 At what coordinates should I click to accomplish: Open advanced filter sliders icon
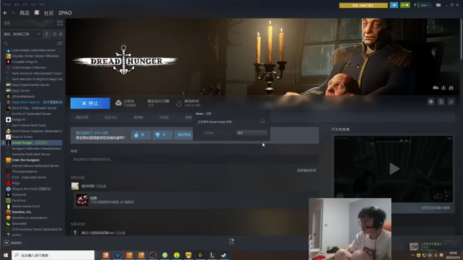click(x=60, y=43)
